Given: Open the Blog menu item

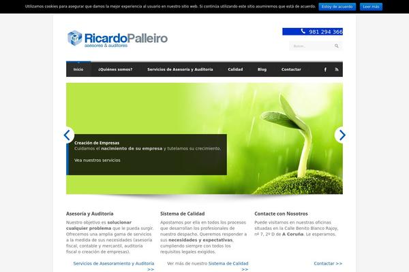Looking at the screenshot, I should 262,69.
